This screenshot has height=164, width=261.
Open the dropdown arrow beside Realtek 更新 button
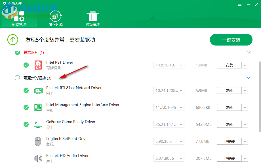coord(245,90)
